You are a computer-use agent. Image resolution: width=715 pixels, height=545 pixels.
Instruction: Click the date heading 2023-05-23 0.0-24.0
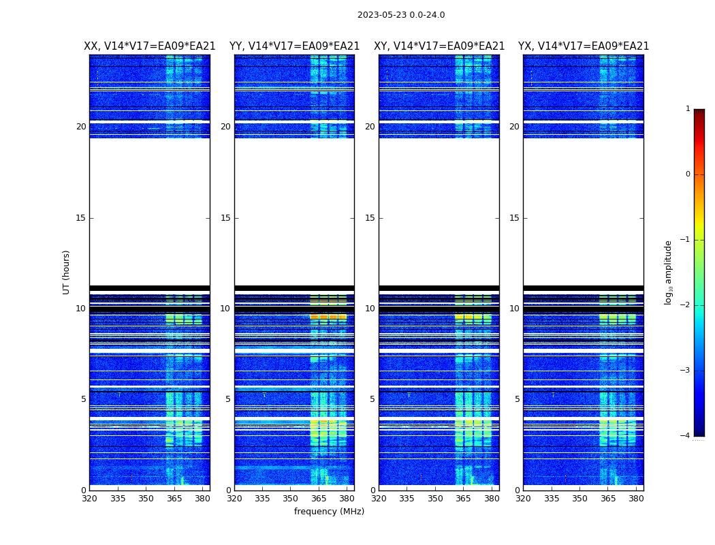tap(400, 15)
